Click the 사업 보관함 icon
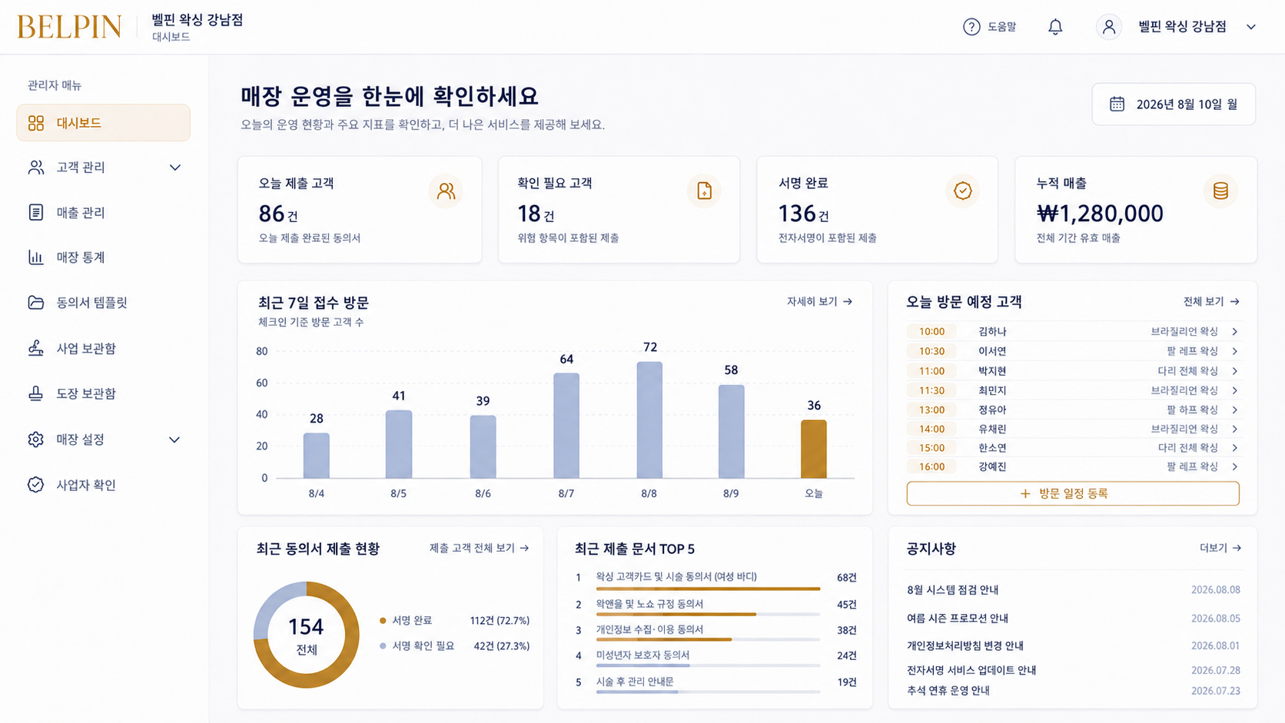 click(36, 348)
